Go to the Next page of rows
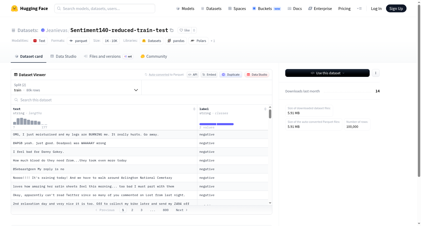Screen dimensions: 421x226 (x=182, y=210)
